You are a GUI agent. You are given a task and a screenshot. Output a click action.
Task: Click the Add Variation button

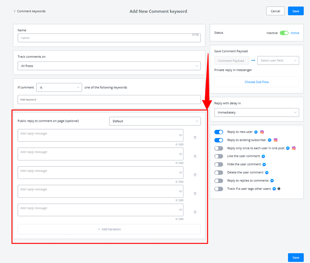109,229
